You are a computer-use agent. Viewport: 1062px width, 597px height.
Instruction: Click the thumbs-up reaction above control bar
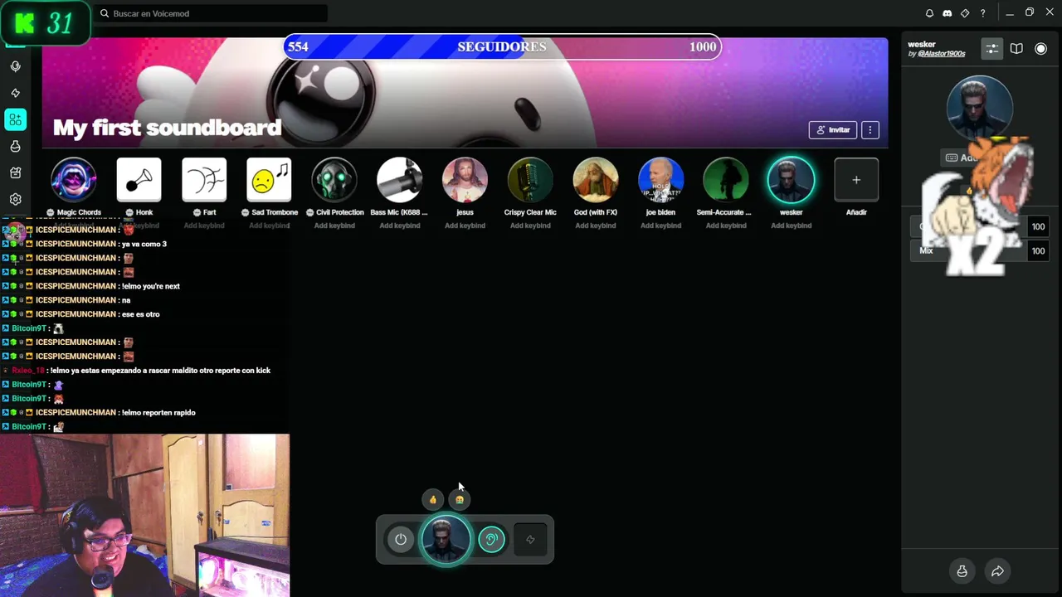(432, 499)
